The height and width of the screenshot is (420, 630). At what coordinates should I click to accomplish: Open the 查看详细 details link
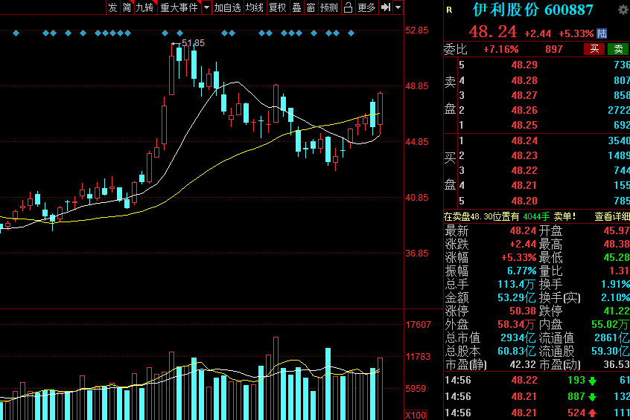coord(612,217)
